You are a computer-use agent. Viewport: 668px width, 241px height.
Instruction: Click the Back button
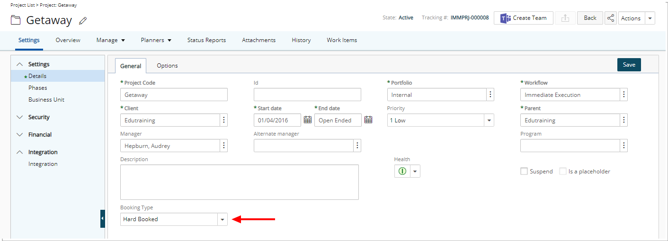coord(590,18)
